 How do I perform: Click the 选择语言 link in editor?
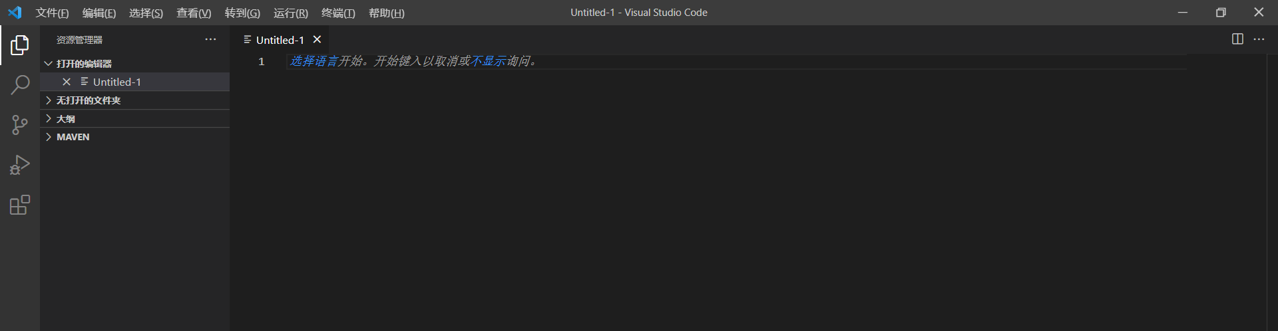314,61
